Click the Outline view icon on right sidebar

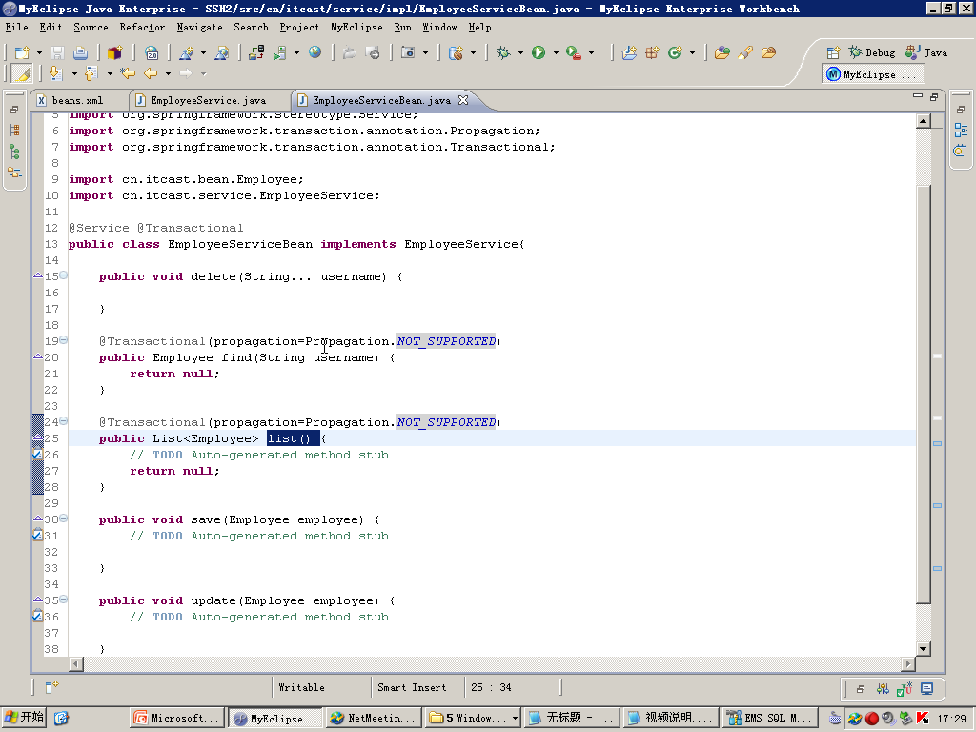tap(961, 130)
